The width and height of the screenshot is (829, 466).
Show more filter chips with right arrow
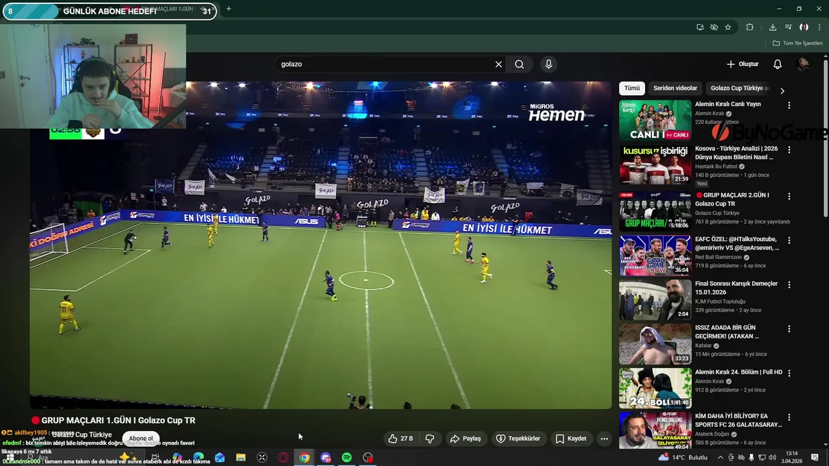click(782, 91)
